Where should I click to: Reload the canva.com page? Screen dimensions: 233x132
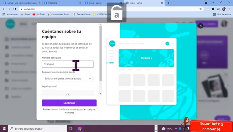point(15,9)
